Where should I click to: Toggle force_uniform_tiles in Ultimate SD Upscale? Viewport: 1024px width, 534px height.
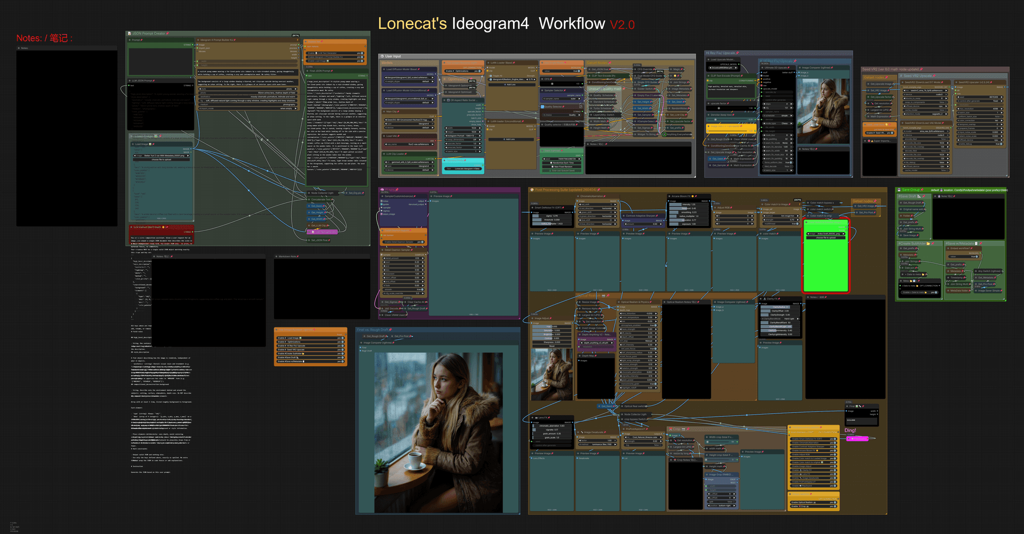[778, 162]
